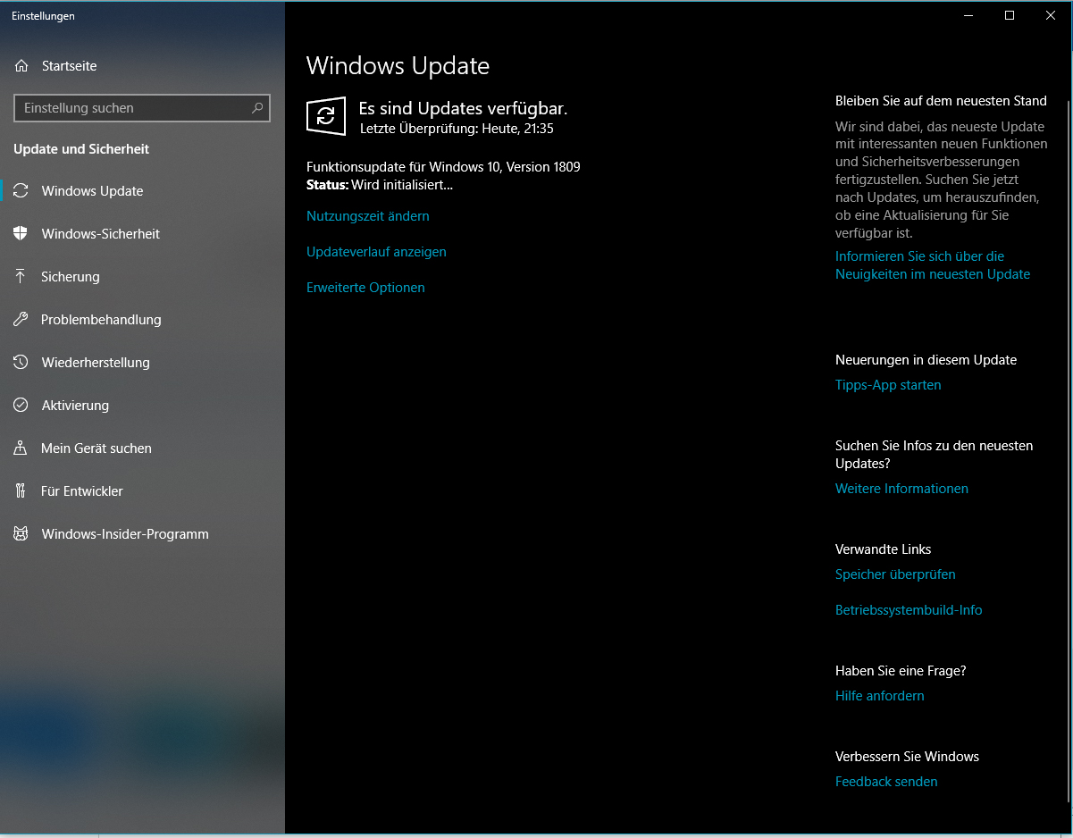
Task: Click 'Funktionsupdate für Windows 10, Version 1809' text
Action: (443, 167)
